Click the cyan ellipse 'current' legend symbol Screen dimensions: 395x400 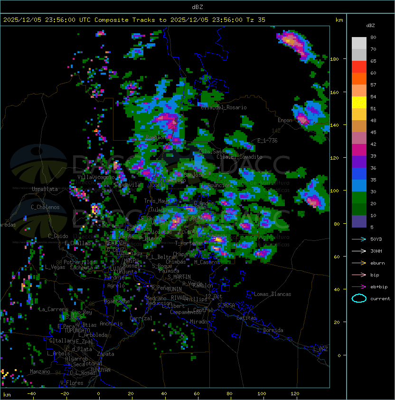coord(359,298)
